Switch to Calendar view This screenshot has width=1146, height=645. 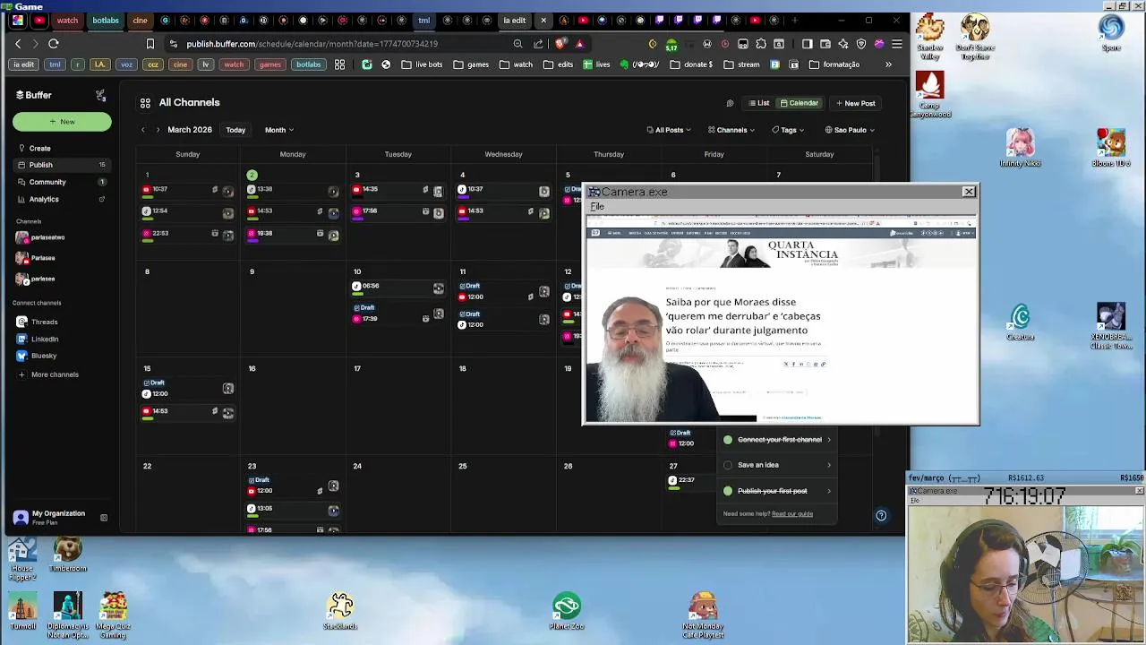[x=800, y=103]
